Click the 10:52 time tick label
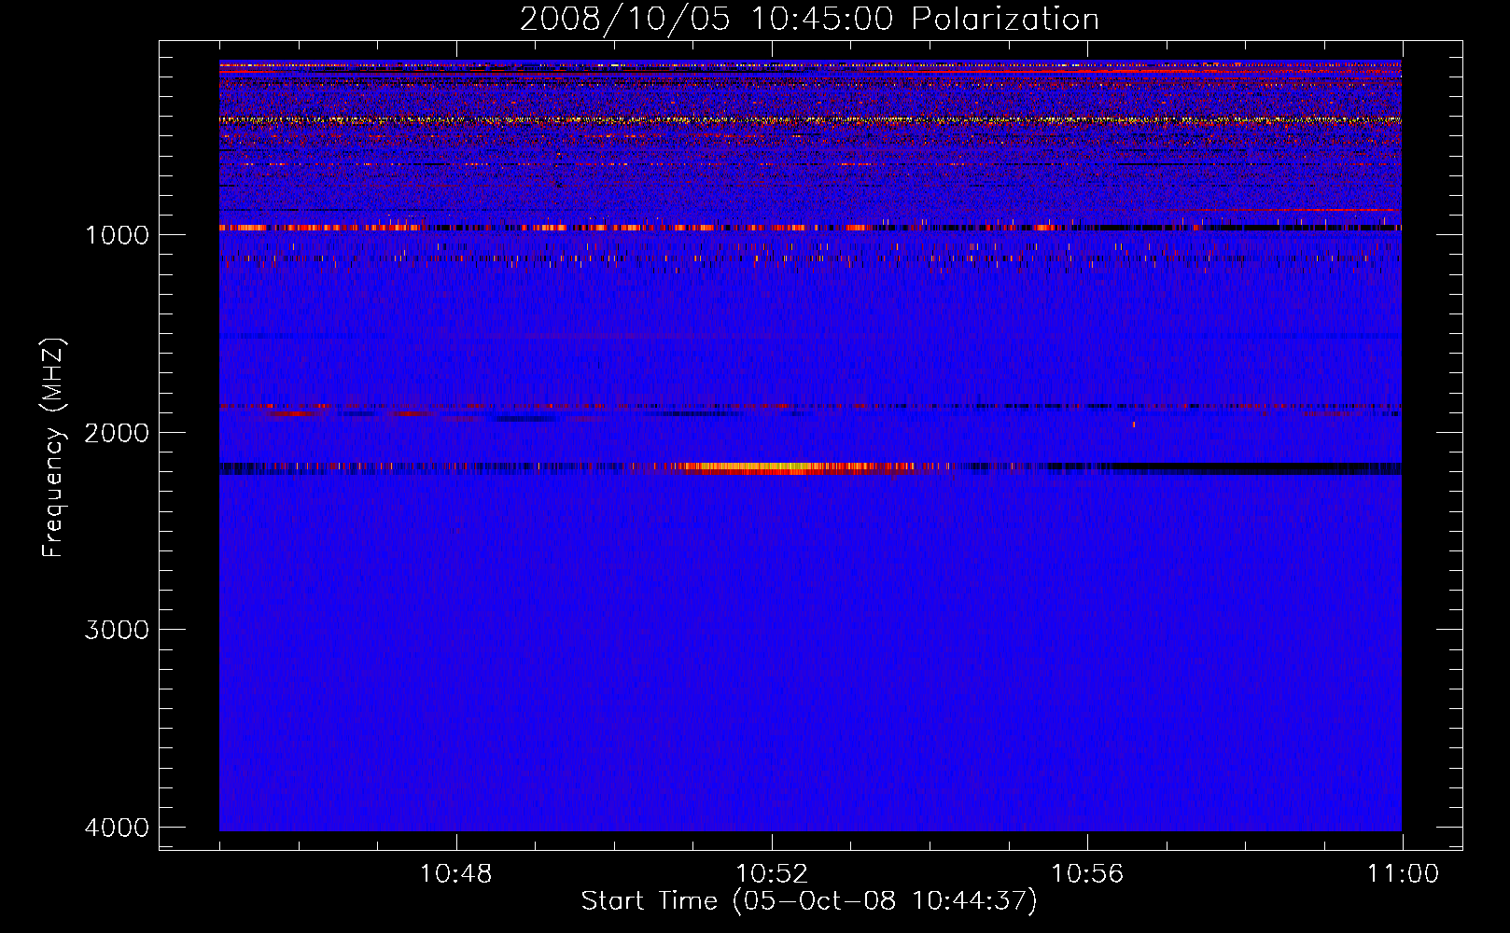Viewport: 1510px width, 933px height. (771, 874)
